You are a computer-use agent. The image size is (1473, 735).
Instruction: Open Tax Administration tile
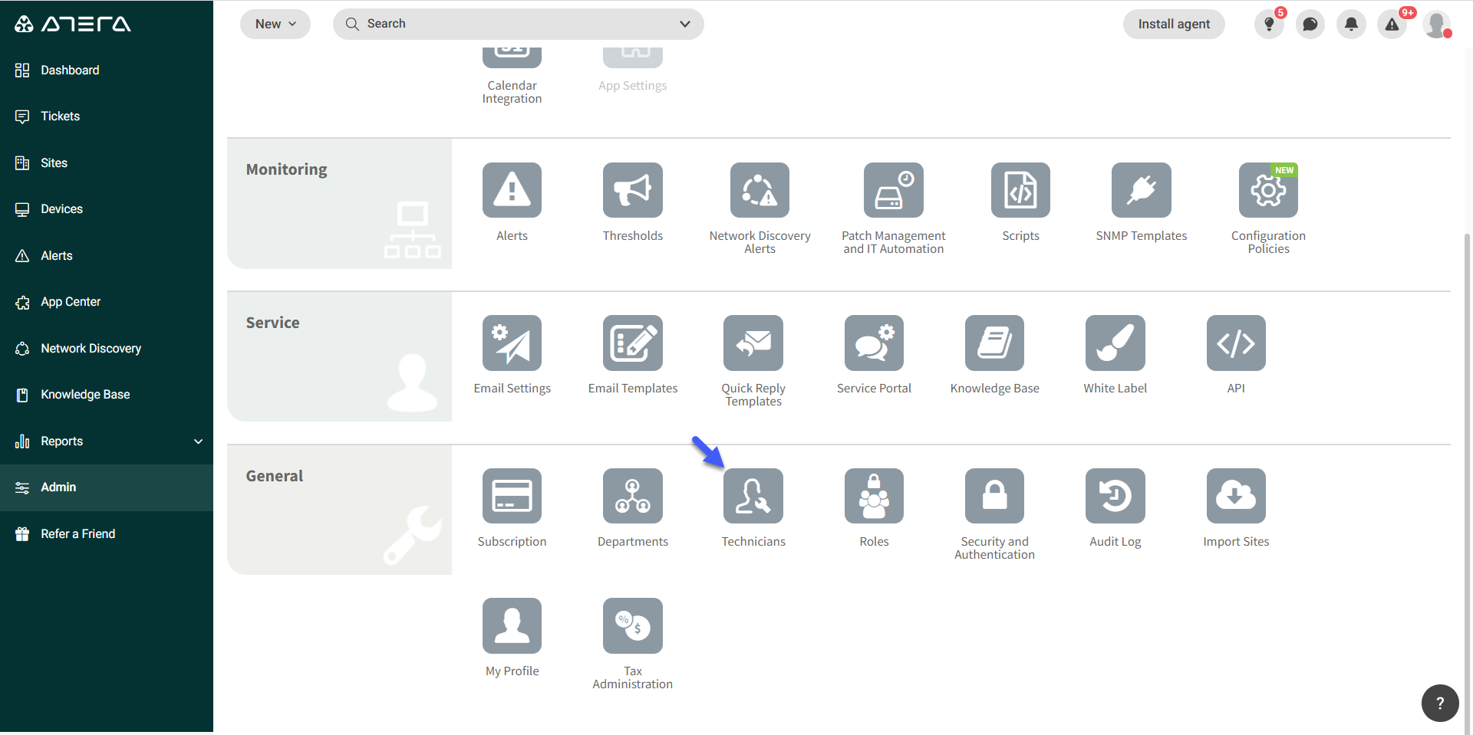tap(632, 625)
